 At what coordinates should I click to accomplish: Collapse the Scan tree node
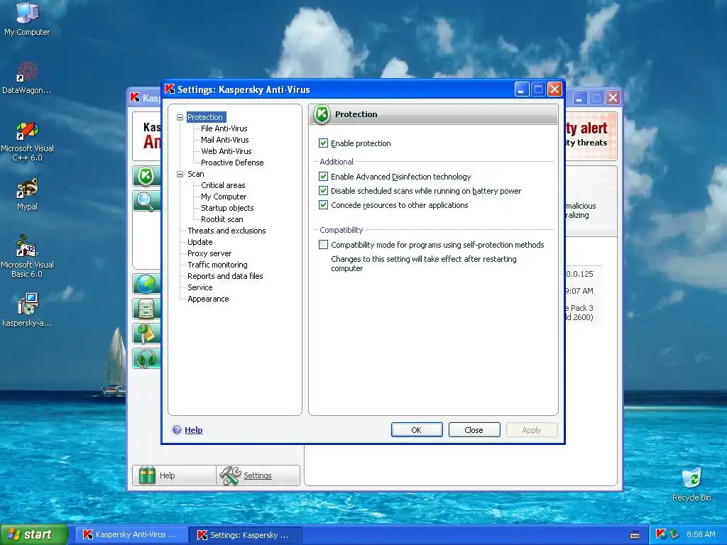coord(180,175)
